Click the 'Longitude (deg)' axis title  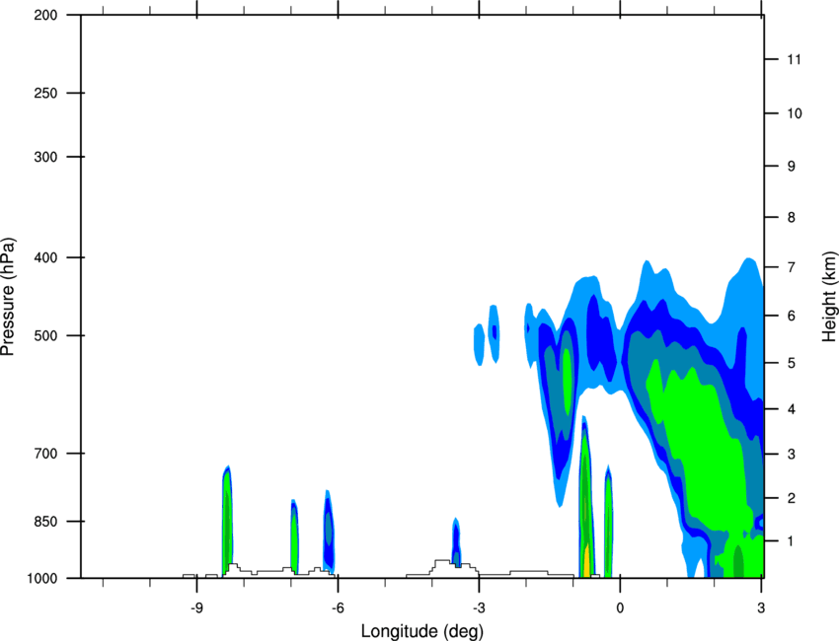click(422, 631)
